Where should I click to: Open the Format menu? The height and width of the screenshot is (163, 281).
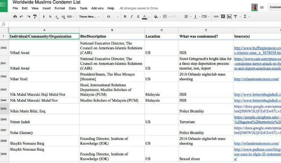point(60,8)
